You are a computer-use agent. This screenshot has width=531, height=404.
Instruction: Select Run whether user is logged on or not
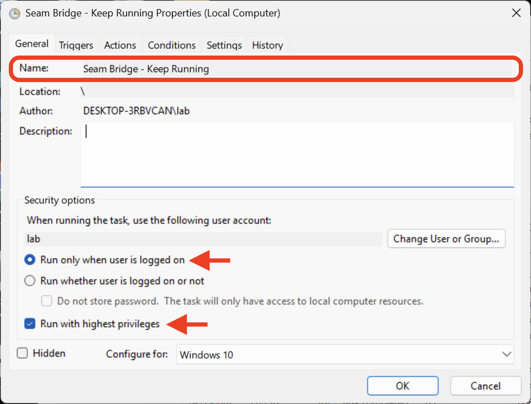pyautogui.click(x=30, y=281)
